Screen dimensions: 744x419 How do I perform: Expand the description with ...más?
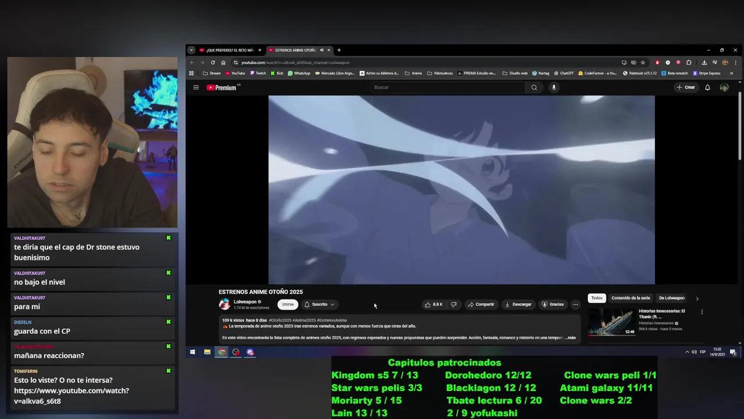point(570,338)
